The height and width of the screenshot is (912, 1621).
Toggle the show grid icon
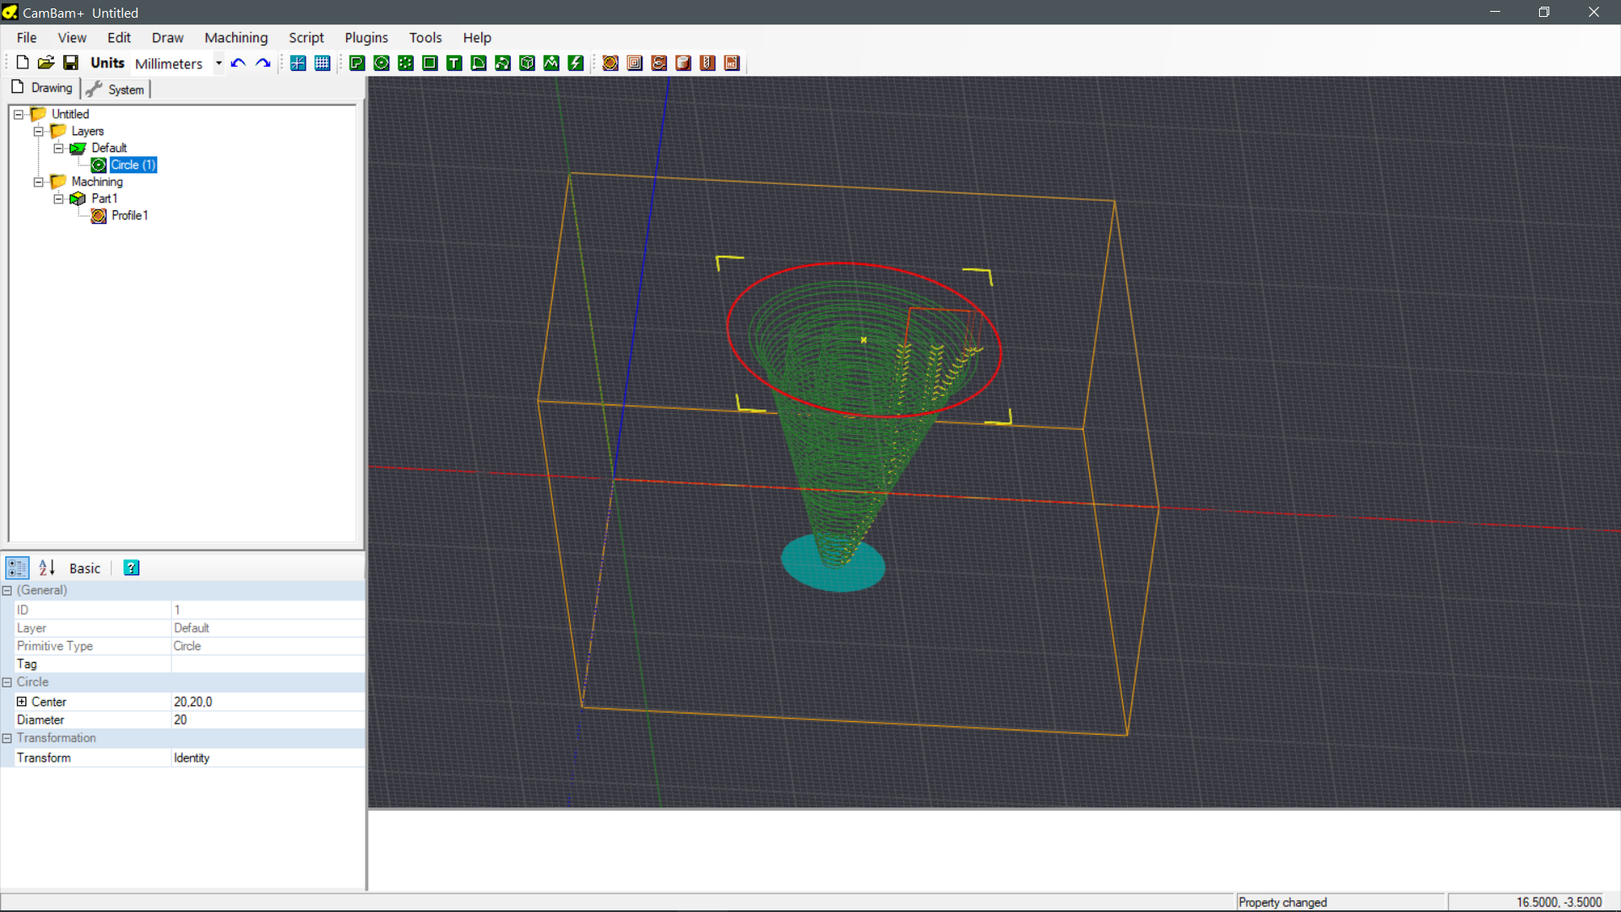tap(323, 63)
